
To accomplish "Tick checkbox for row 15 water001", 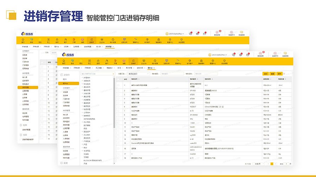I will (118, 143).
